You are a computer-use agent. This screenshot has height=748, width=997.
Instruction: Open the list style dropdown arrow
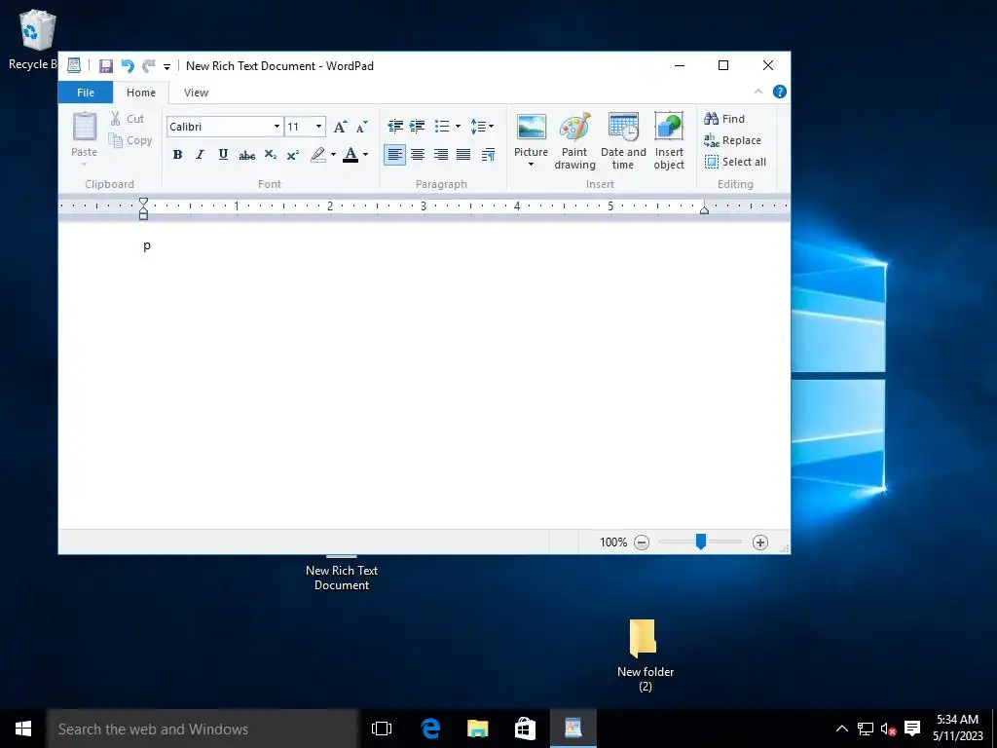[458, 127]
